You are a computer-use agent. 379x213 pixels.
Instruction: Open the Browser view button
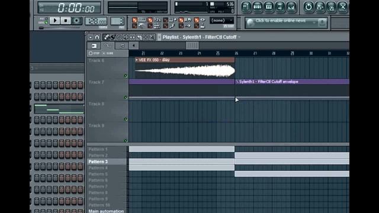click(280, 7)
